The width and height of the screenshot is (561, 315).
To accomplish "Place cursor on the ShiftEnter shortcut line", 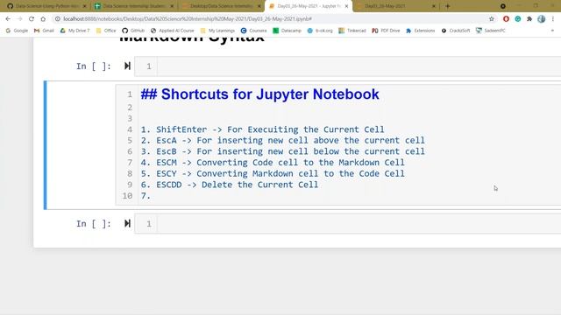I will [262, 129].
